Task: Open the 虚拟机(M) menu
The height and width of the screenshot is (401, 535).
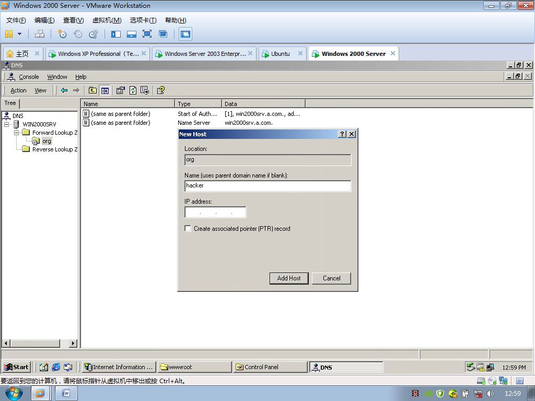Action: coord(107,20)
